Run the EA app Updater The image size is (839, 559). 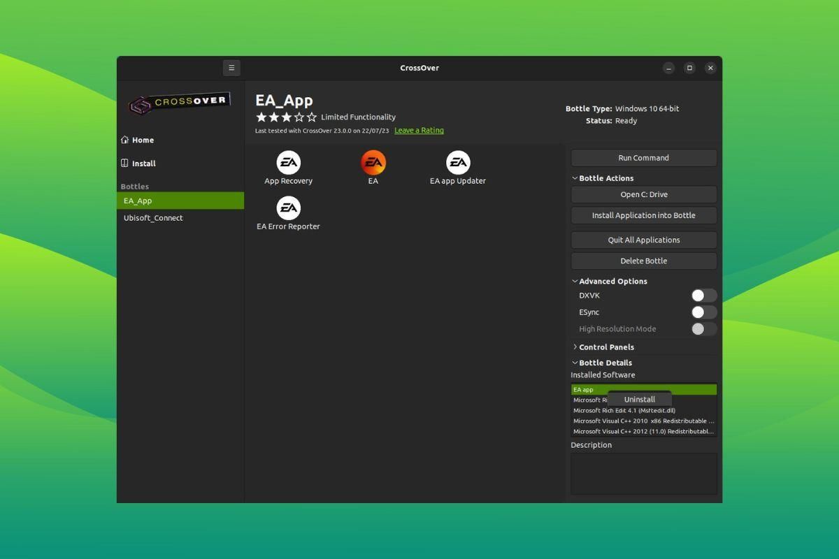pyautogui.click(x=458, y=162)
